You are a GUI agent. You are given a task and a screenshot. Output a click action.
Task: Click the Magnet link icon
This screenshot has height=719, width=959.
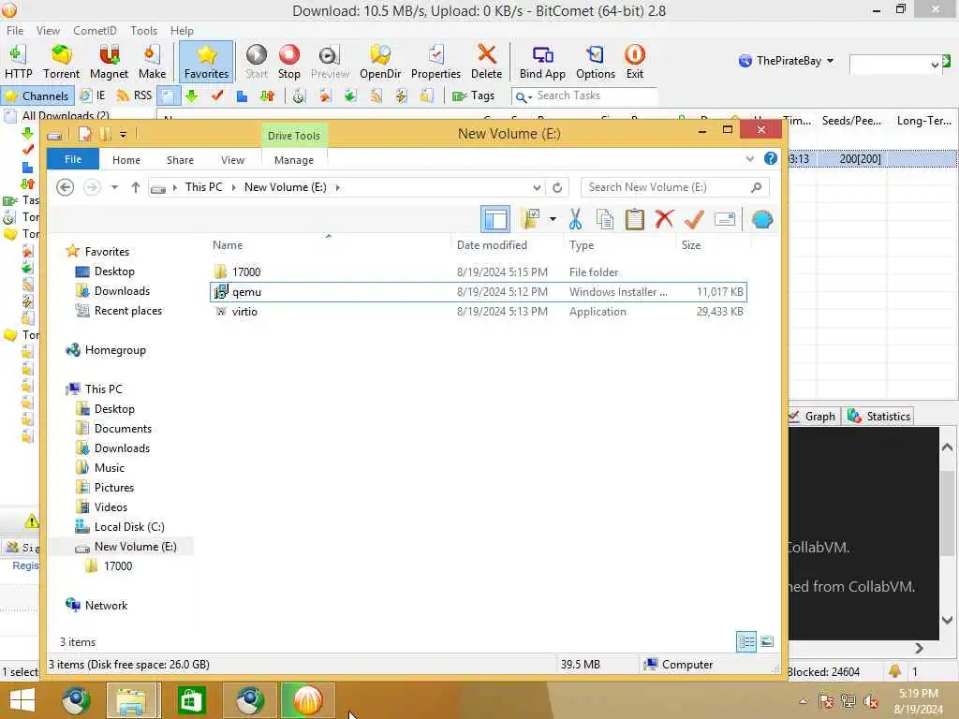point(109,62)
